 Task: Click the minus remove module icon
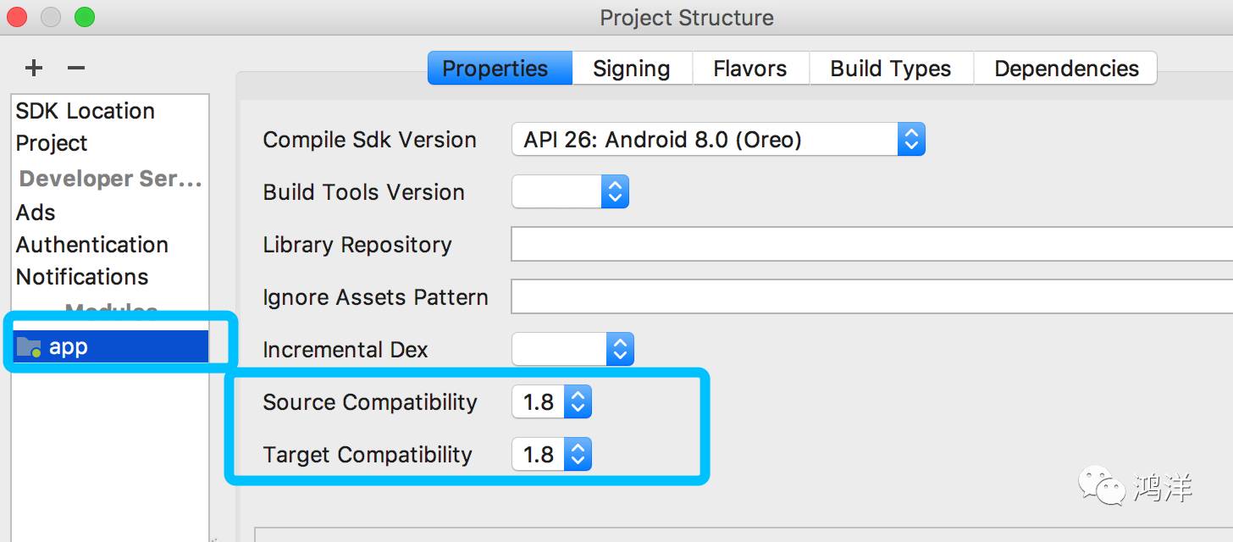tap(76, 68)
